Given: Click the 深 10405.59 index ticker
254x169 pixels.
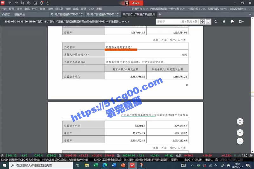Looking at the screenshot, I should click(x=87, y=155).
